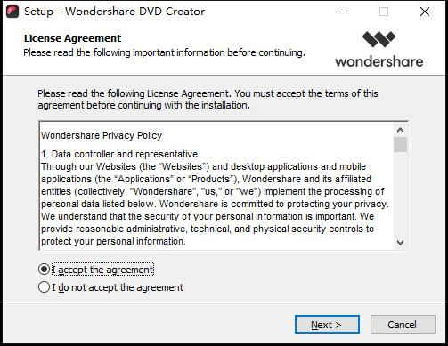The height and width of the screenshot is (346, 448).
Task: Cancel the DVD Creator setup
Action: click(x=403, y=325)
